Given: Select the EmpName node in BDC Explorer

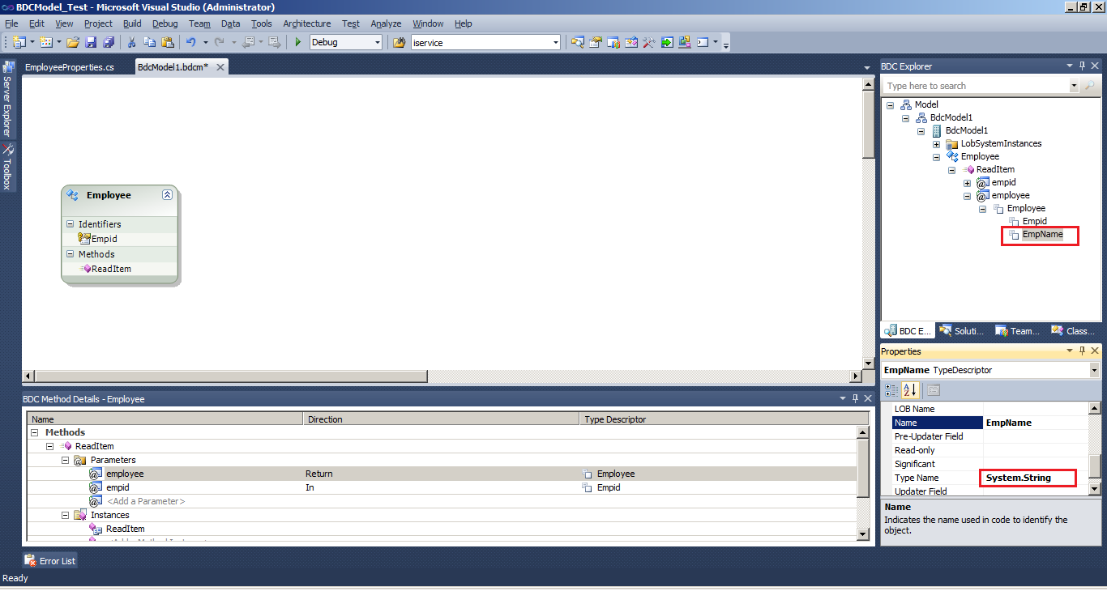Looking at the screenshot, I should pos(1042,234).
